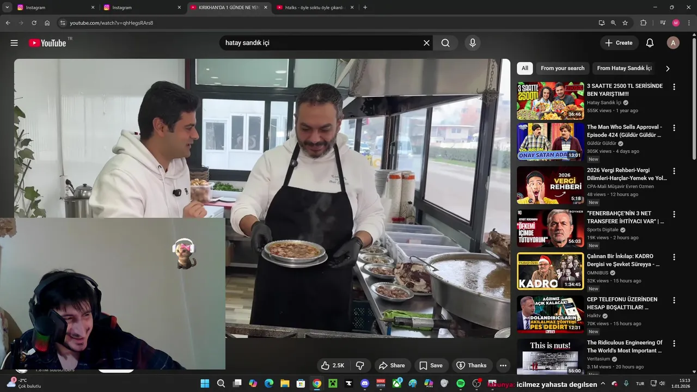Close the KIRIKHAN'DA YouTube tab
Viewport: 697px width, 392px height.
(266, 7)
